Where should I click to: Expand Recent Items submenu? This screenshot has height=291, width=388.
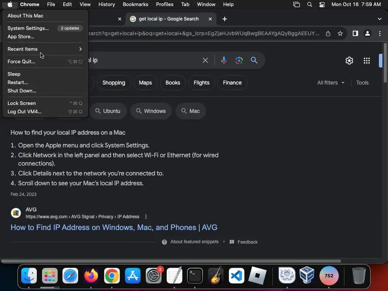[45, 49]
